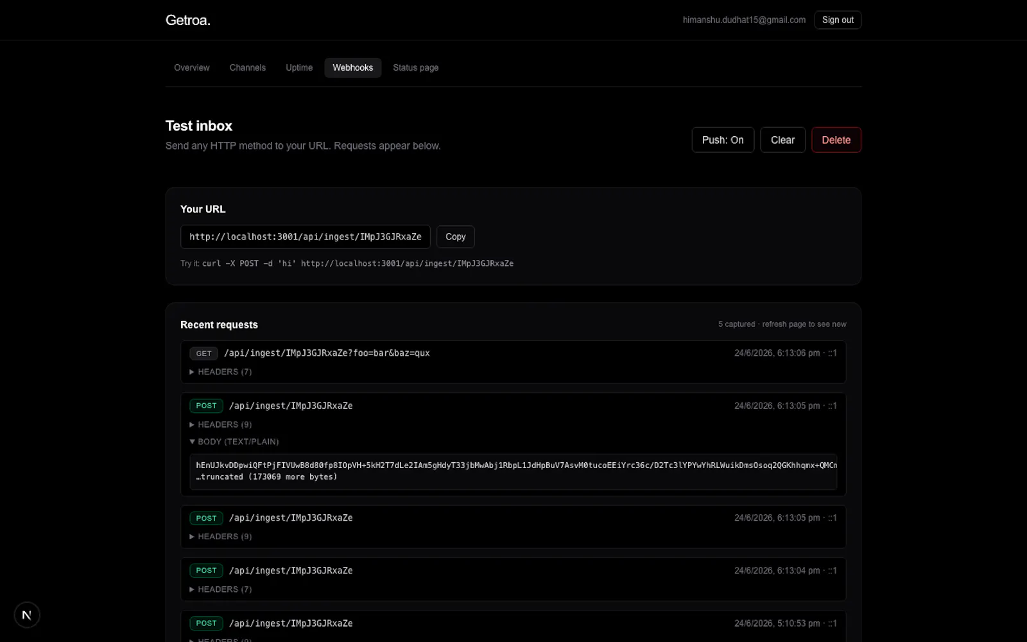Click the body payload starting hEnUJkvDDpwi

click(x=516, y=465)
